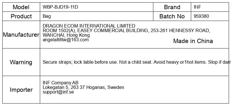Select DRAGON ECOM INTERNATIONAL LIMITED text
The height and width of the screenshot is (109, 231).
coord(89,26)
